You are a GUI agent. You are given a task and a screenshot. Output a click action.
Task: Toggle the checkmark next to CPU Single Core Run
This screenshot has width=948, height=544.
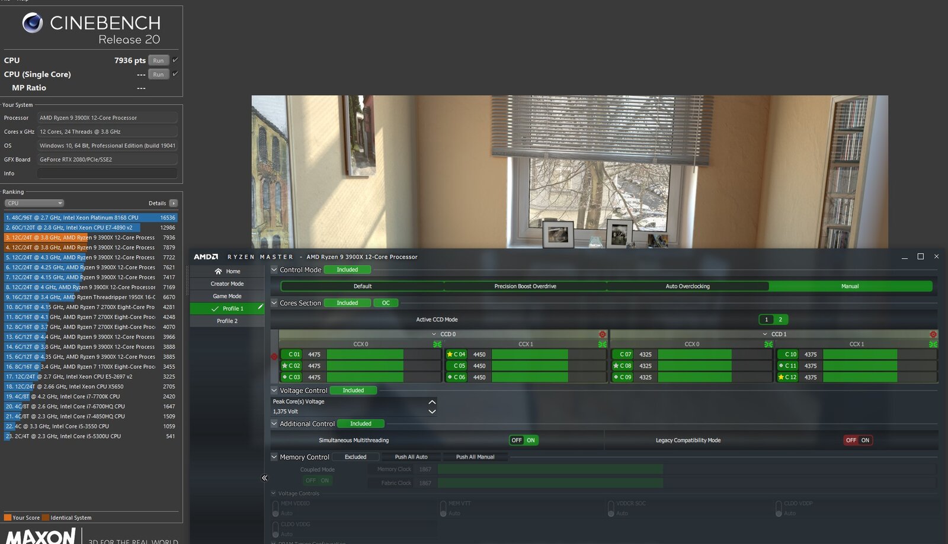(175, 73)
